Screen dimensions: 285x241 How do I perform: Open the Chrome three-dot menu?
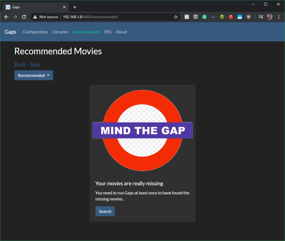tap(279, 17)
